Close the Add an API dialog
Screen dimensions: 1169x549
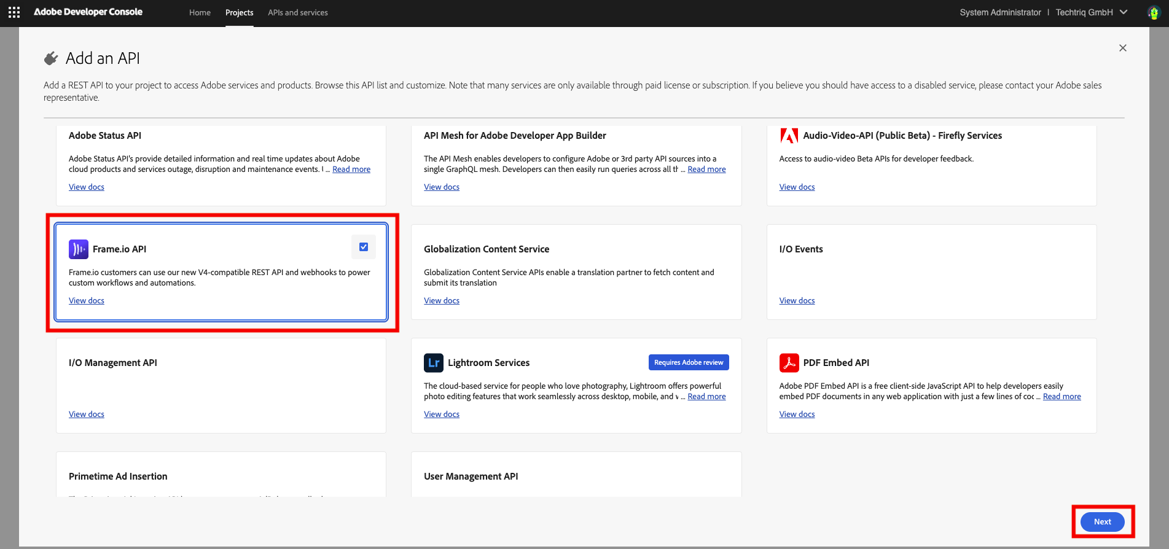click(1122, 48)
